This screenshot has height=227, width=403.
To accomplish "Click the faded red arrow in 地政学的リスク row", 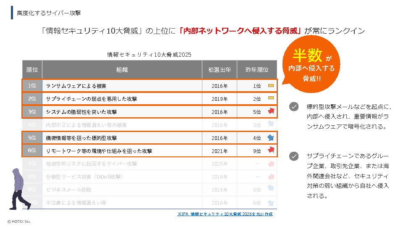I will (271, 164).
